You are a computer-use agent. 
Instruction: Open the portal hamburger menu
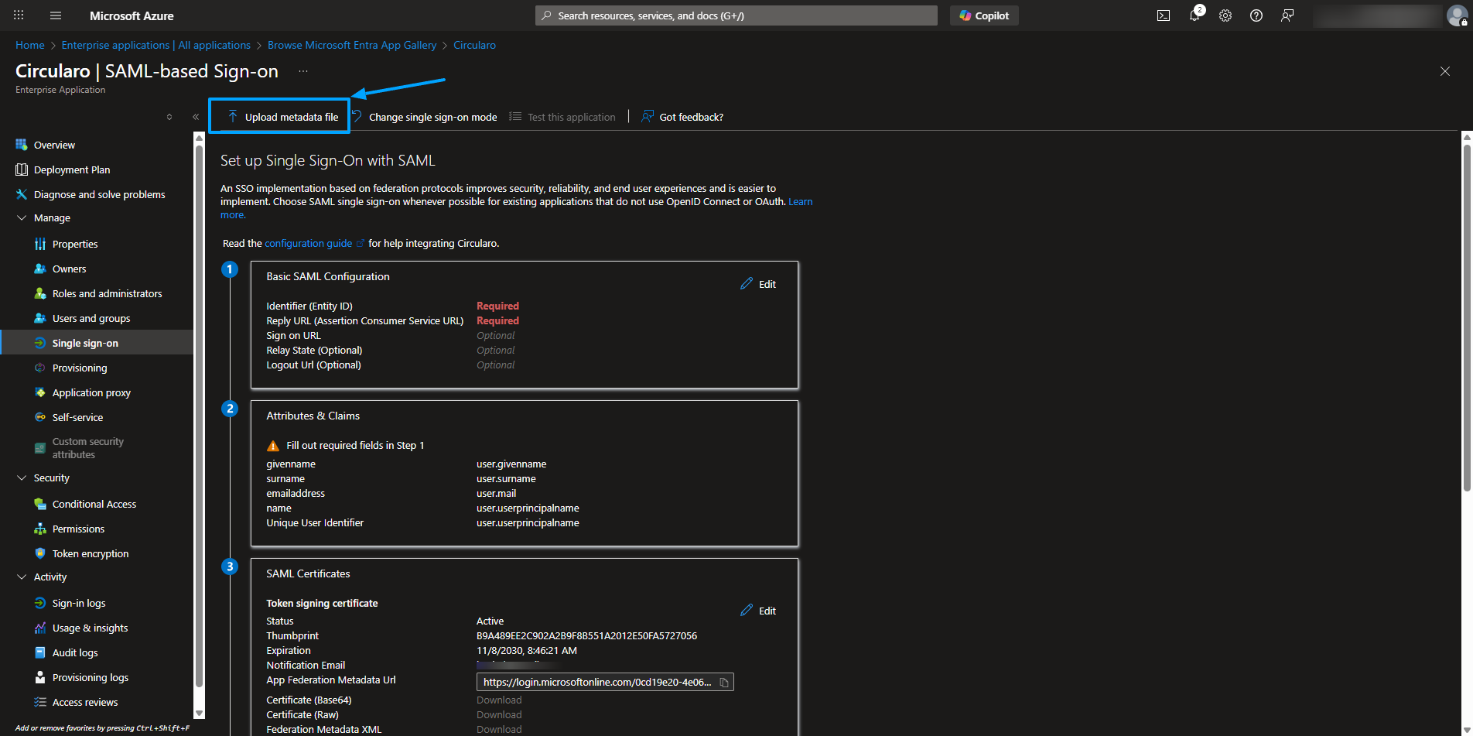click(x=55, y=15)
